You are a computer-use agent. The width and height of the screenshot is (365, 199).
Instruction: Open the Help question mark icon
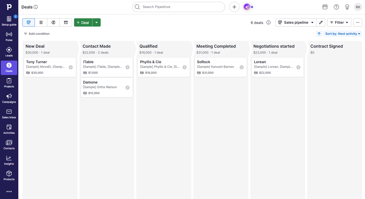coord(336,7)
